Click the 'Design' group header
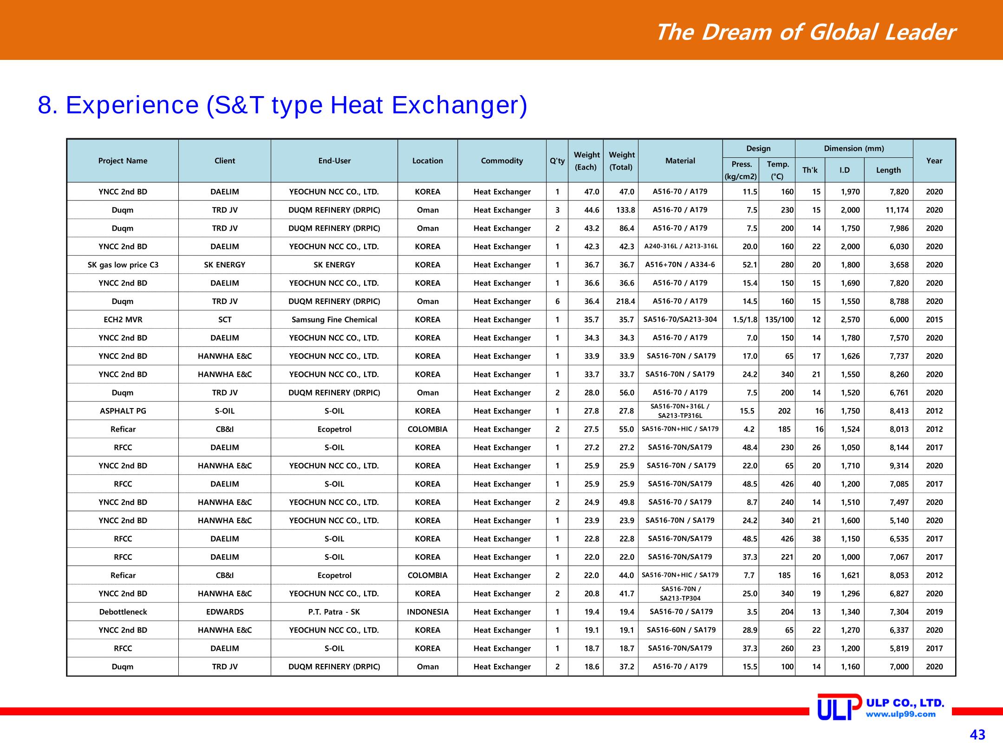 point(758,149)
